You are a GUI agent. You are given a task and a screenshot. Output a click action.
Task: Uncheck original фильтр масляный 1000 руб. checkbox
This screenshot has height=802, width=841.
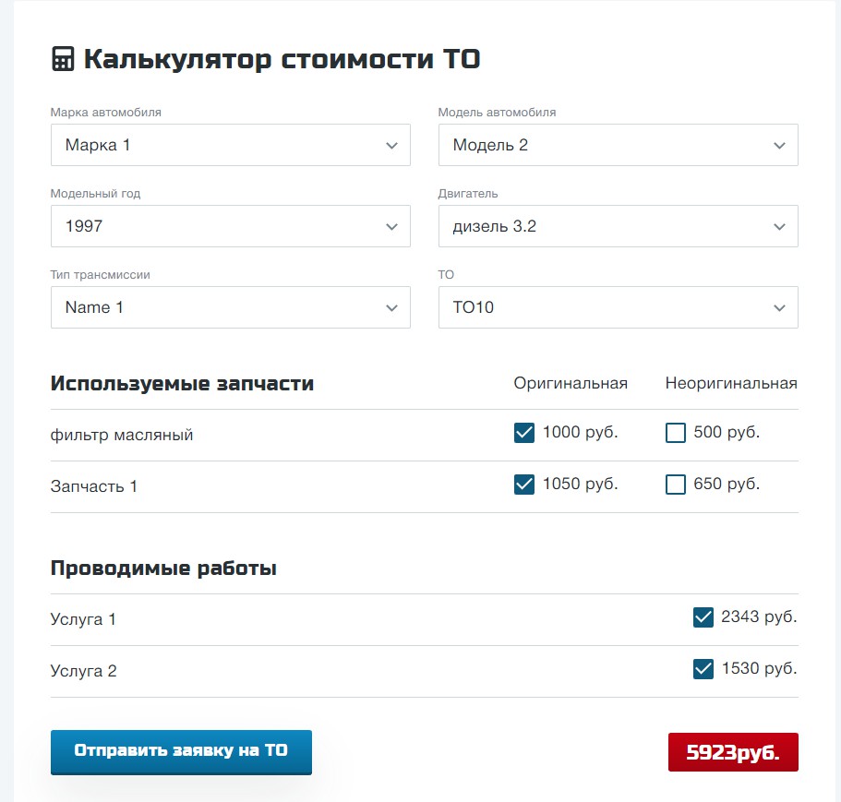524,433
